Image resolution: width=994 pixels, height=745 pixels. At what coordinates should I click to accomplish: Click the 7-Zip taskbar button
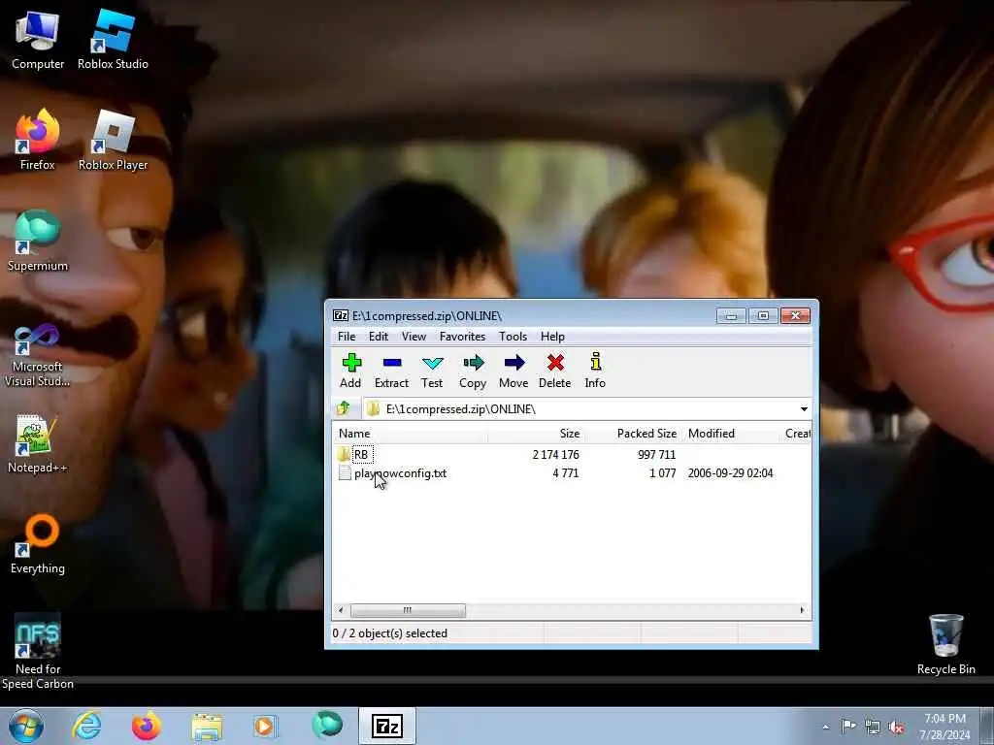pyautogui.click(x=387, y=726)
